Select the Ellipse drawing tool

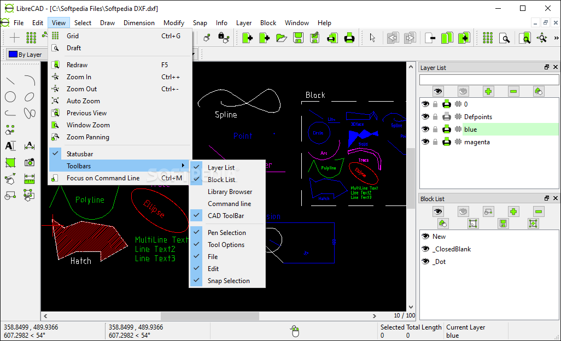tap(30, 97)
